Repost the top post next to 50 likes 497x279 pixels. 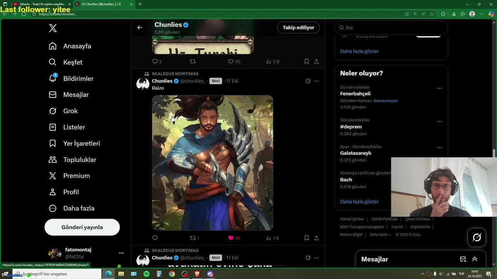coord(193,61)
